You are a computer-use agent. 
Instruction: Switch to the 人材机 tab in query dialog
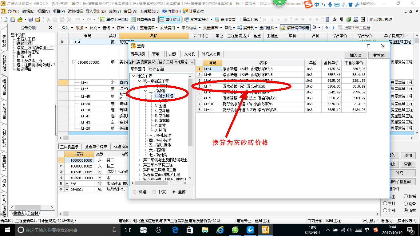(x=189, y=54)
